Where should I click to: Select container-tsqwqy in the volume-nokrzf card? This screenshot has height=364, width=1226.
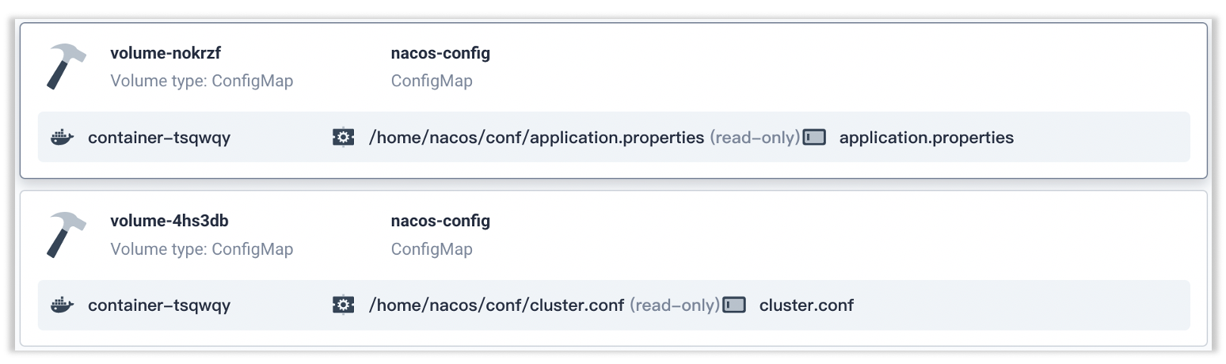pyautogui.click(x=159, y=138)
